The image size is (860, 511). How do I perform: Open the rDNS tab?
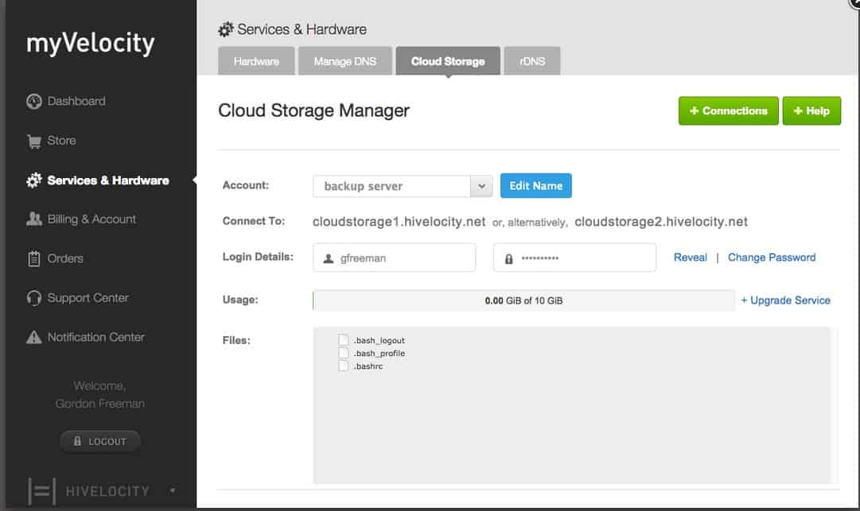(532, 60)
